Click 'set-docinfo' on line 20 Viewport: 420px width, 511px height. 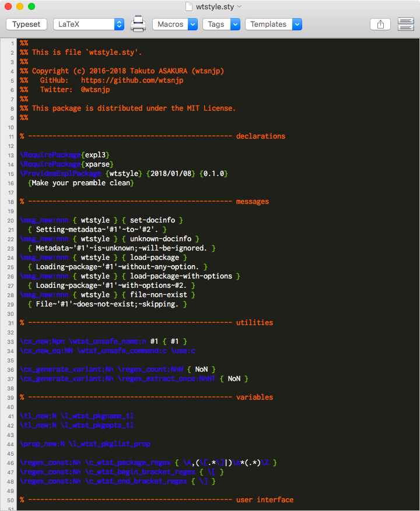tap(152, 220)
